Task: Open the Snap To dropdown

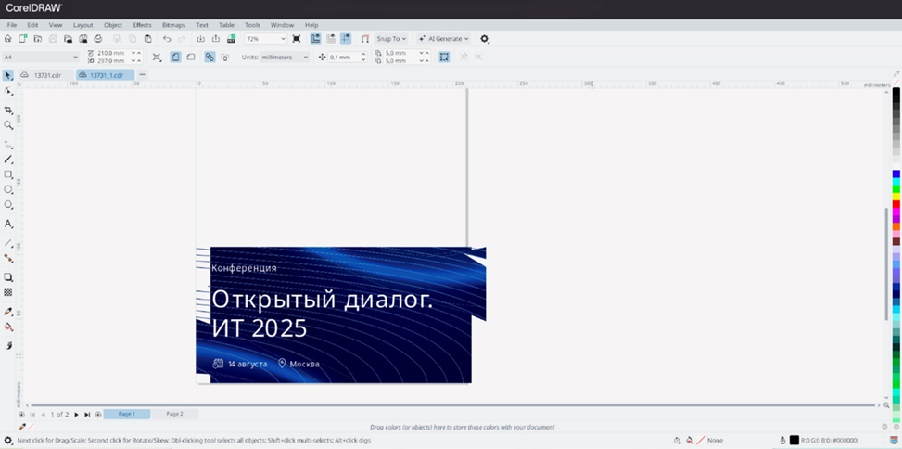Action: click(391, 39)
